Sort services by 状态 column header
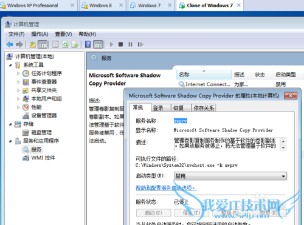Image resolution: width=304 pixels, height=225 pixels. click(262, 75)
